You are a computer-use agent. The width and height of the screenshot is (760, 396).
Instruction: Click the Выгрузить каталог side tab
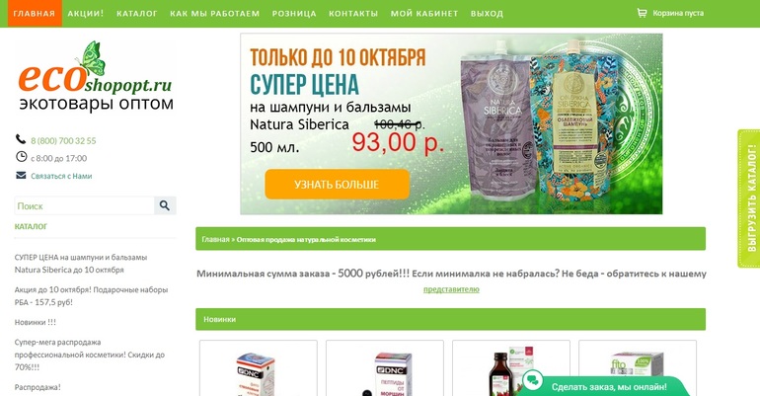click(x=749, y=198)
